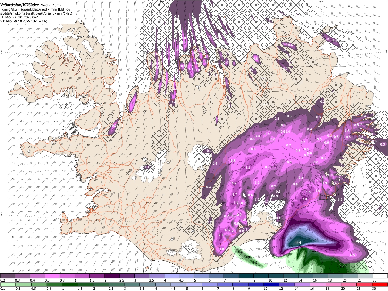Pick the light blue top-row swatch labeled 4
This screenshot has width=388, height=291.
[172, 276]
